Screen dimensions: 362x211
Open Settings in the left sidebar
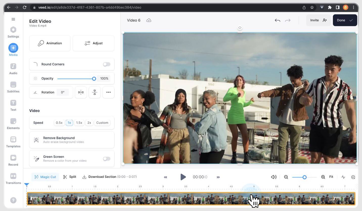[13, 32]
